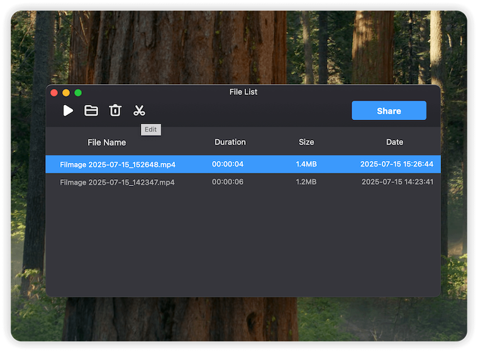Close the File List window
The image size is (478, 352).
54,92
